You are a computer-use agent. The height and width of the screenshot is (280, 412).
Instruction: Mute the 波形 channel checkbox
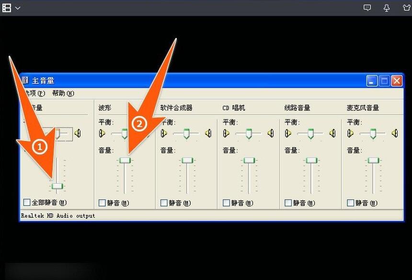pos(102,203)
